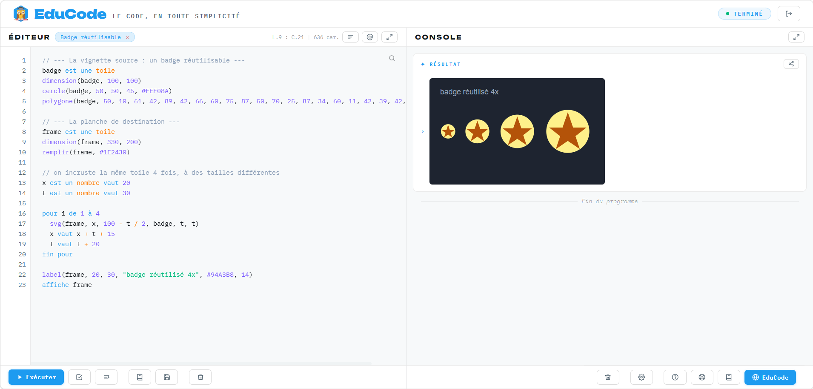Click the ÉDITEUR panel heading
The image size is (813, 389).
[29, 37]
